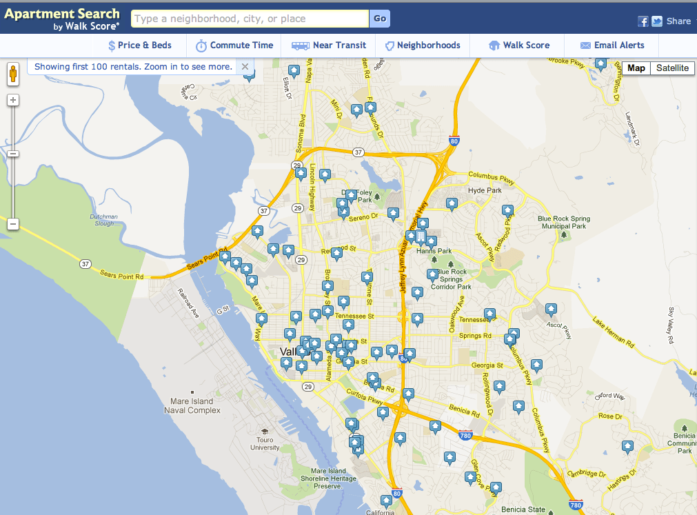Select the rental marker on Sereno Dr east end
697x515 pixels.
(393, 214)
